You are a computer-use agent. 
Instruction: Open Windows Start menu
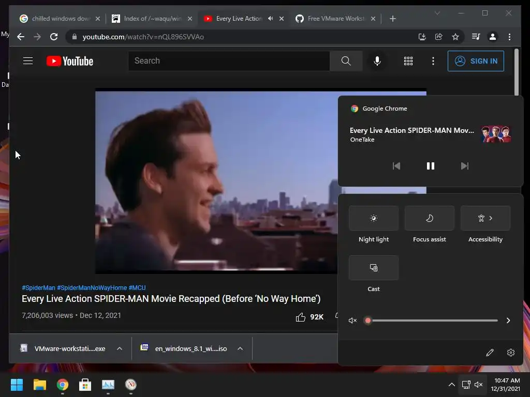tap(17, 385)
